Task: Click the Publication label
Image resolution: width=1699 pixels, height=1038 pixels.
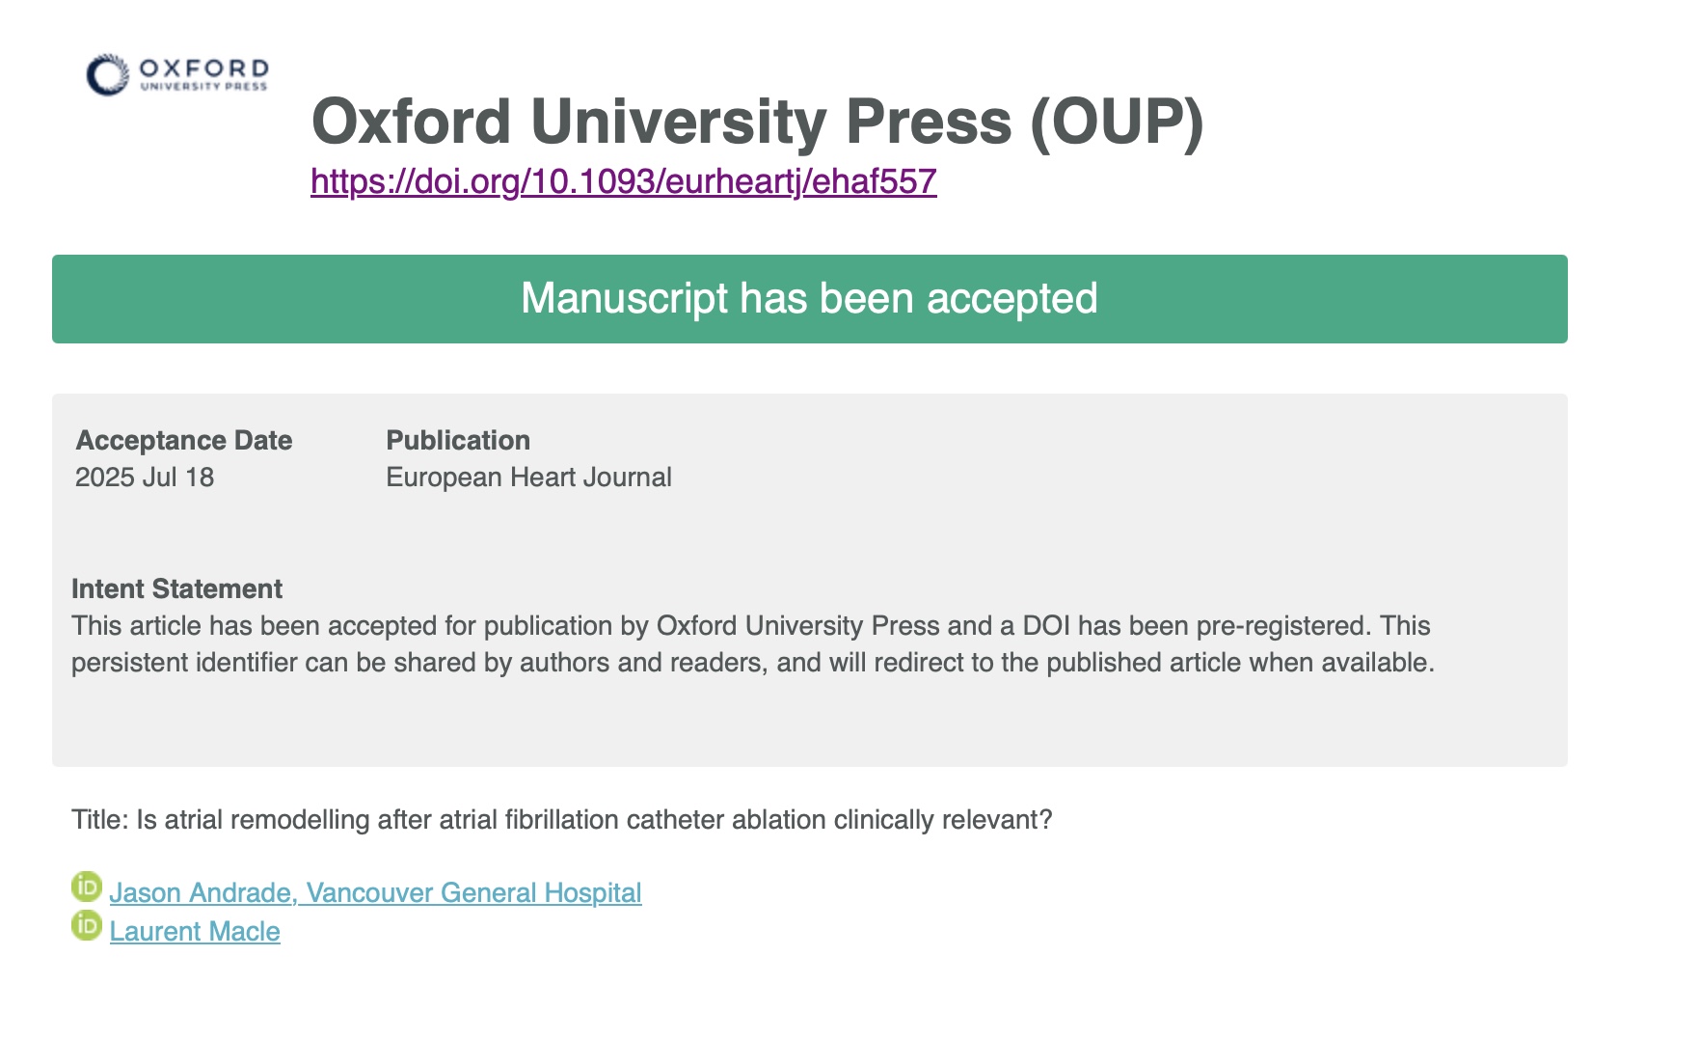Action: 458,440
